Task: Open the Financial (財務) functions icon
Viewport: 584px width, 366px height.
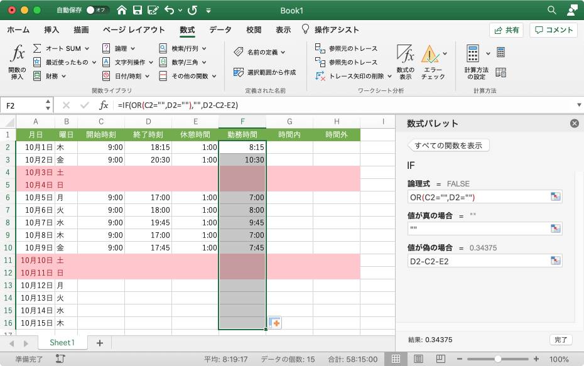Action: point(37,76)
